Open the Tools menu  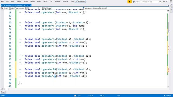tap(45, 1)
